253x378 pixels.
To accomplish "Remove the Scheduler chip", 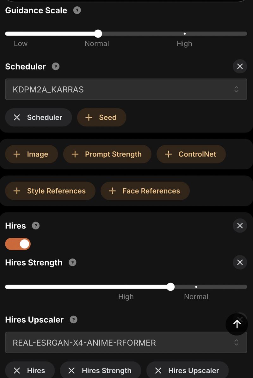I will point(38,118).
